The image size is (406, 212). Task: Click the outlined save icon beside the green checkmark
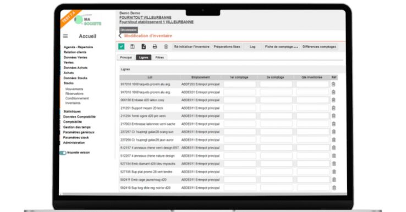(133, 47)
